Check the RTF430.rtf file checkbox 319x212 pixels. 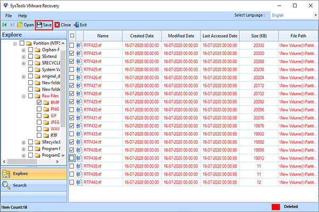(x=72, y=110)
